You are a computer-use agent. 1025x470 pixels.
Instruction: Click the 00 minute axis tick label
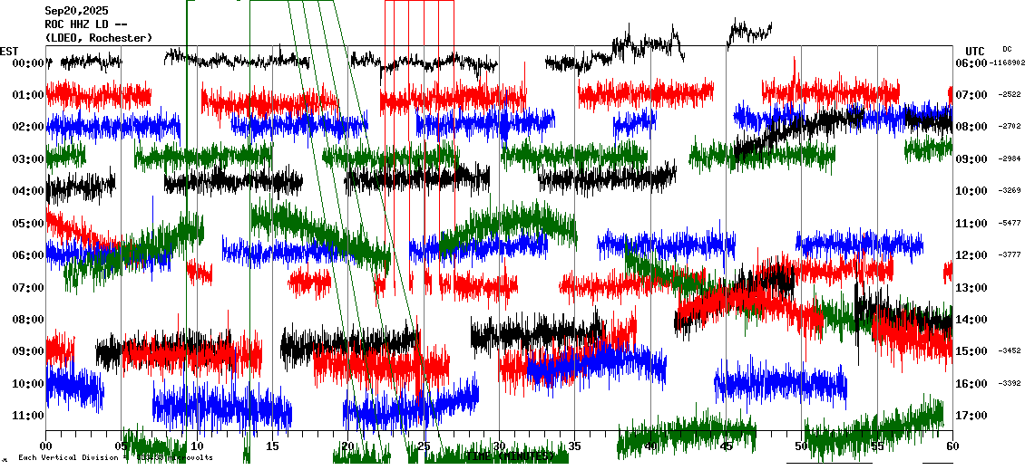[x=45, y=446]
